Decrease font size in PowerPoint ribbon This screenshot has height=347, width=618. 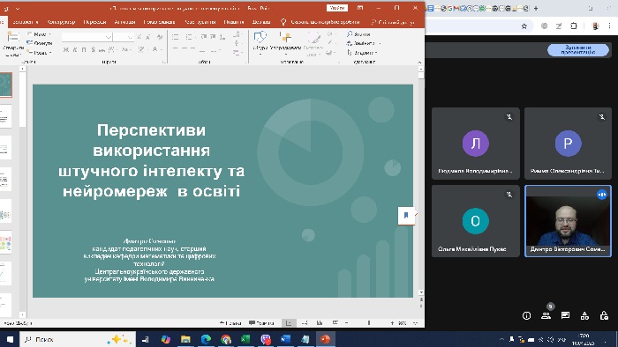pyautogui.click(x=148, y=37)
